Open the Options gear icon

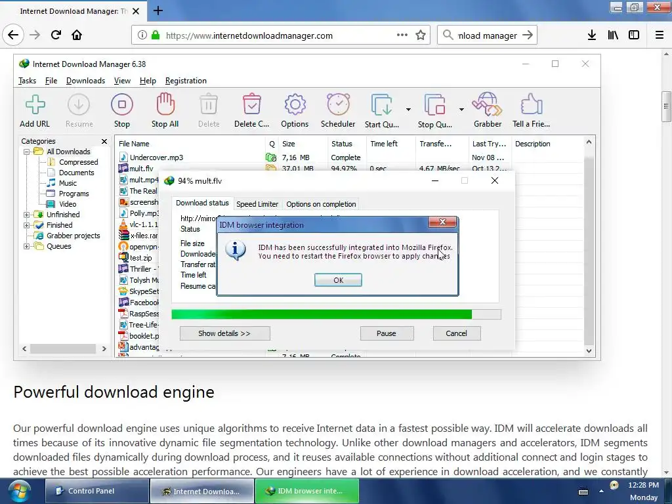point(295,104)
